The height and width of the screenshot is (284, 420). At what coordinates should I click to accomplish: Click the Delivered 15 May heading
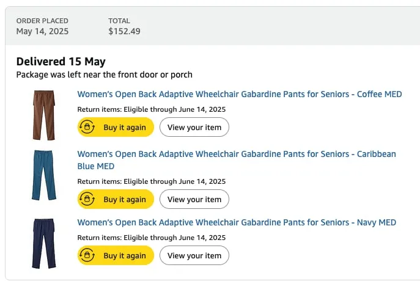(x=61, y=62)
